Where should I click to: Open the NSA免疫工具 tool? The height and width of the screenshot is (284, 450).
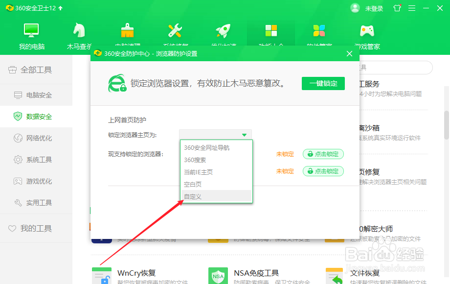coord(256,273)
